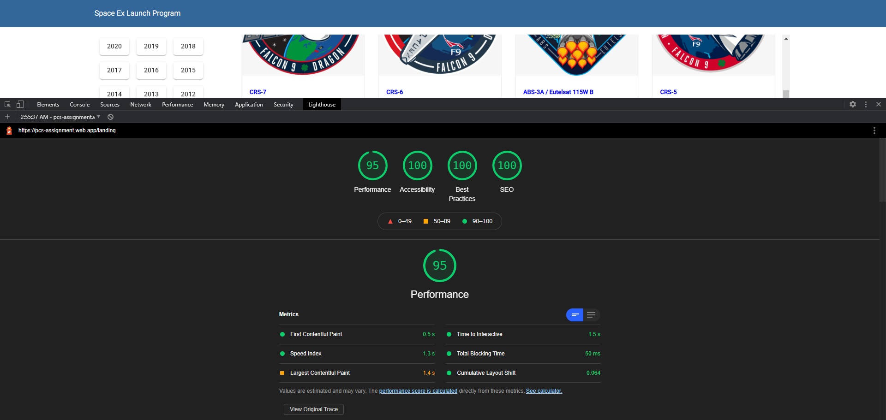Click the Lighthouse logo icon beside URL
Screen dimensions: 886x420
point(9,130)
